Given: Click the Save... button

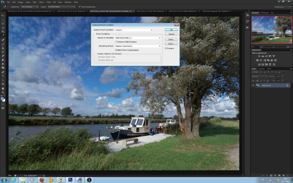Looking at the screenshot, I should point(171,44).
